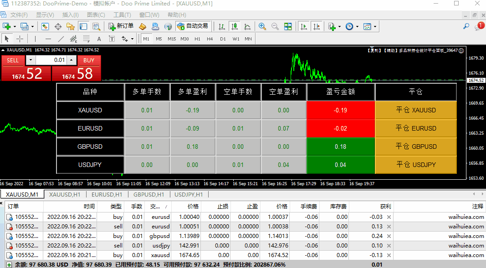Expand the lot size dropdown arrow
The width and height of the screenshot is (486, 268).
(31, 60)
